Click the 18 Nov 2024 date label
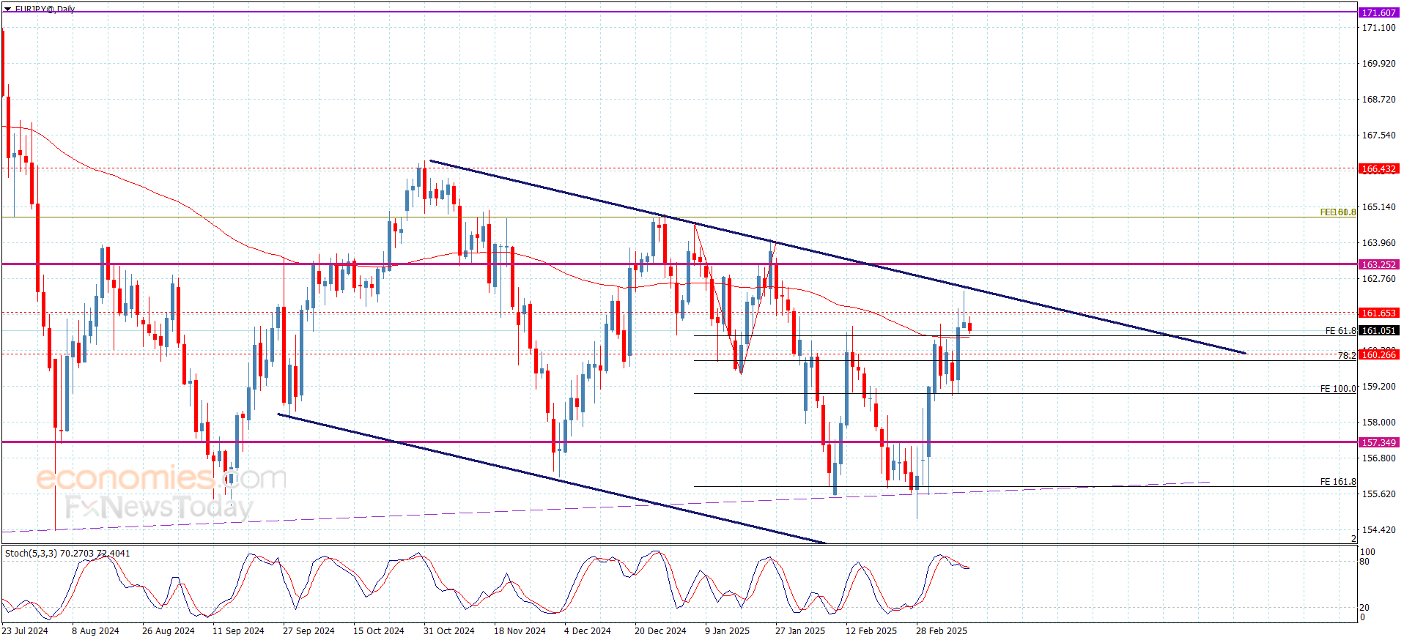Viewport: 1404px width, 640px height. [520, 631]
